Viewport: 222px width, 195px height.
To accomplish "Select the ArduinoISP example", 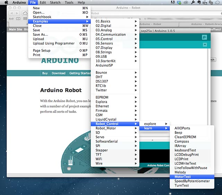I will 115,65.
